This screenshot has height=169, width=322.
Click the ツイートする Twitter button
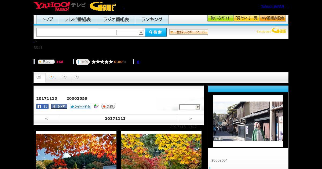[x=80, y=106]
